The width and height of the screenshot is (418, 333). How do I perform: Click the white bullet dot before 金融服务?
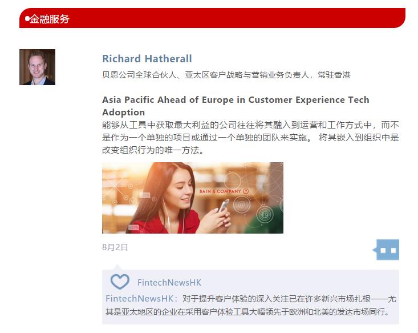click(x=27, y=19)
